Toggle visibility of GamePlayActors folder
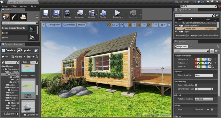Image resolution: width=221 pixels, height=118 pixels. [x=176, y=26]
